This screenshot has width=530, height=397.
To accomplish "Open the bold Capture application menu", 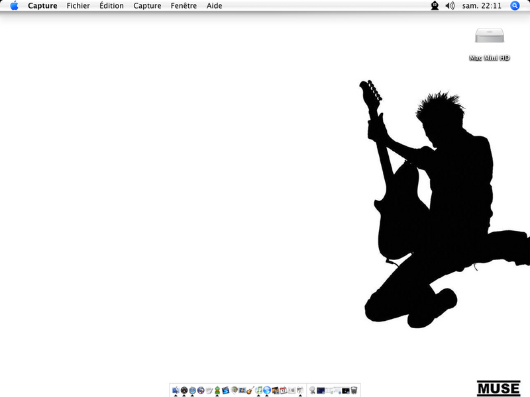I will [42, 6].
